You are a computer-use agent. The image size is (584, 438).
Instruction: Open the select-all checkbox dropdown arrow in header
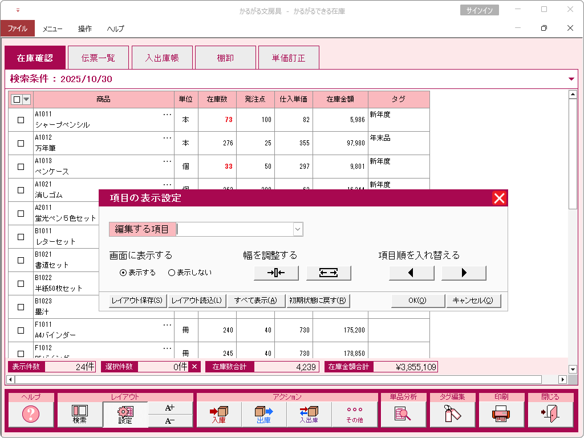(x=26, y=99)
